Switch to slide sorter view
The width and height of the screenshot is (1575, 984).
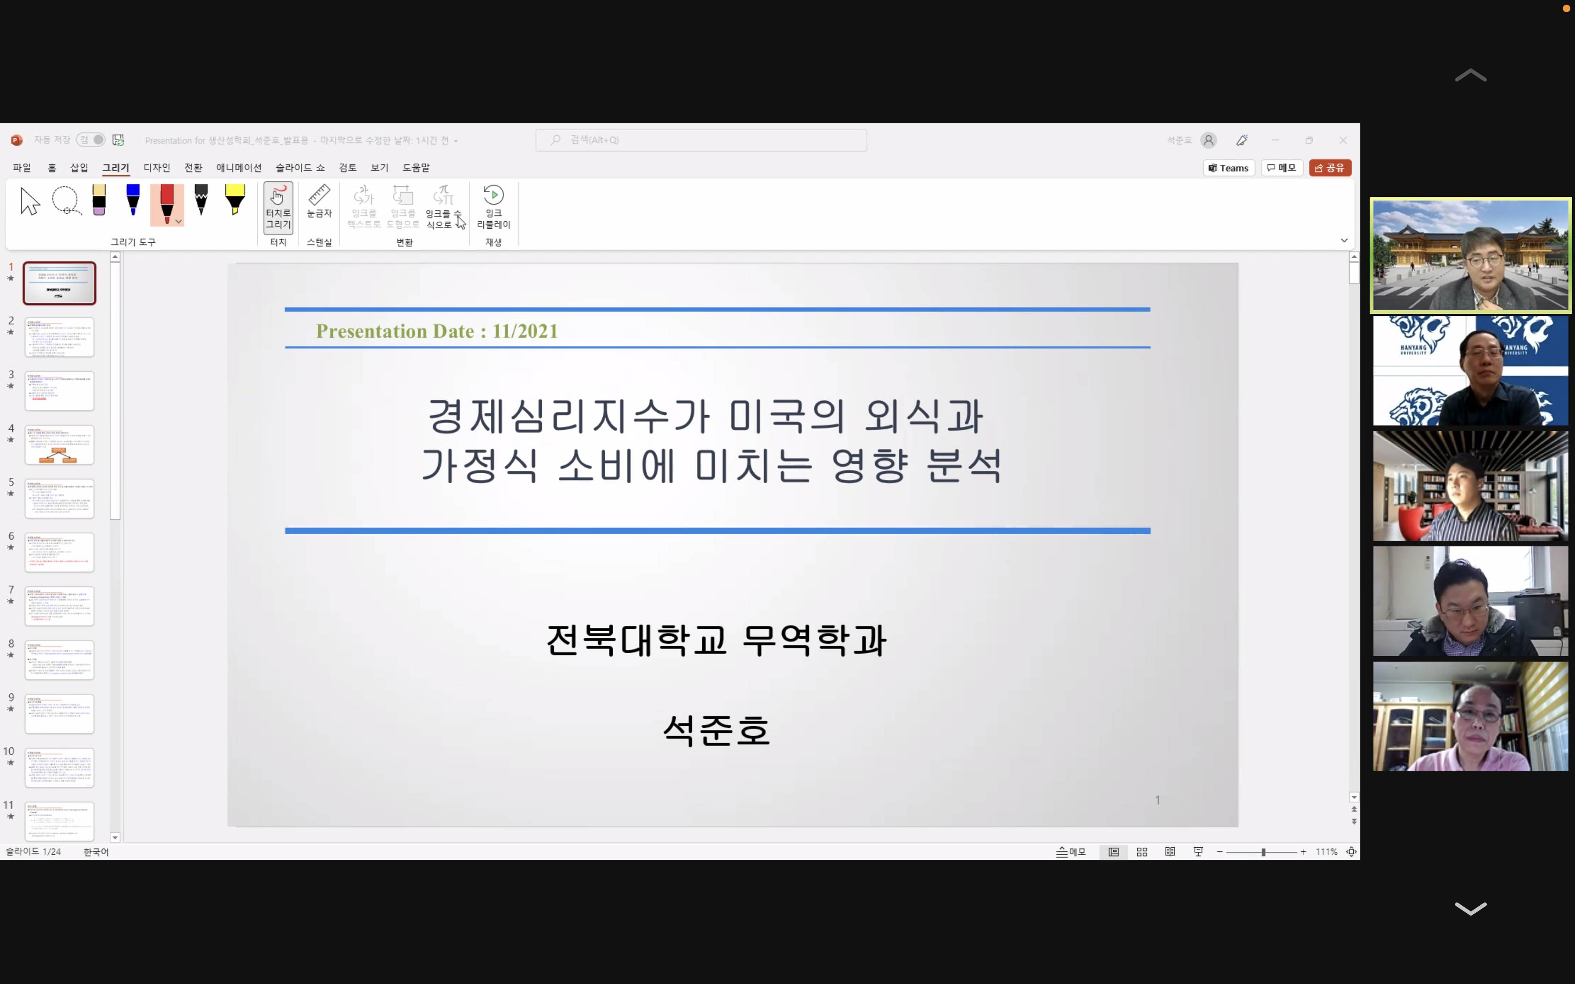1141,852
